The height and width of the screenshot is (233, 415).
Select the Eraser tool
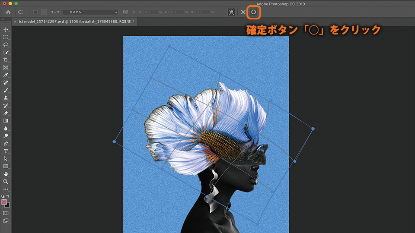pos(6,113)
